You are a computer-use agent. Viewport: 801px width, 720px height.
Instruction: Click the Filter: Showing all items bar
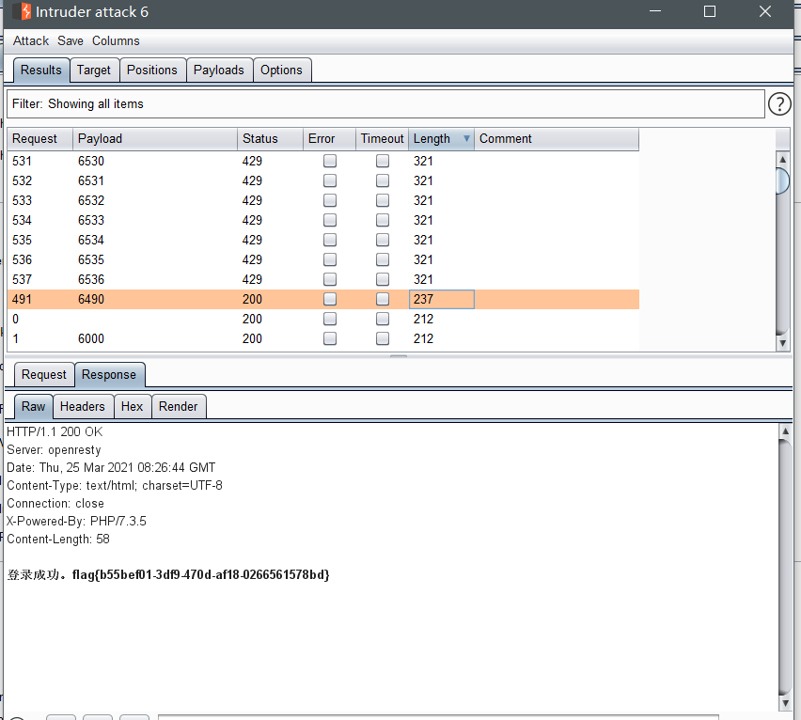[385, 103]
